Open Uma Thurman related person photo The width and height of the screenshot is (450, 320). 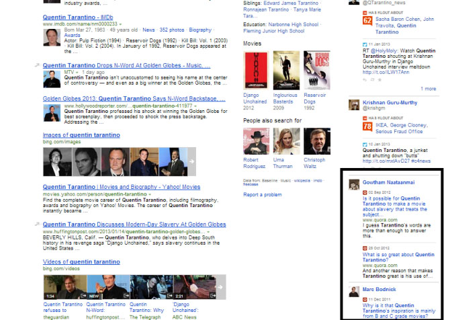click(286, 141)
